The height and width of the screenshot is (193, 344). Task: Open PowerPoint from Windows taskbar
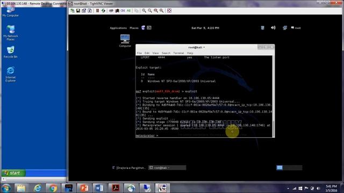click(84, 188)
